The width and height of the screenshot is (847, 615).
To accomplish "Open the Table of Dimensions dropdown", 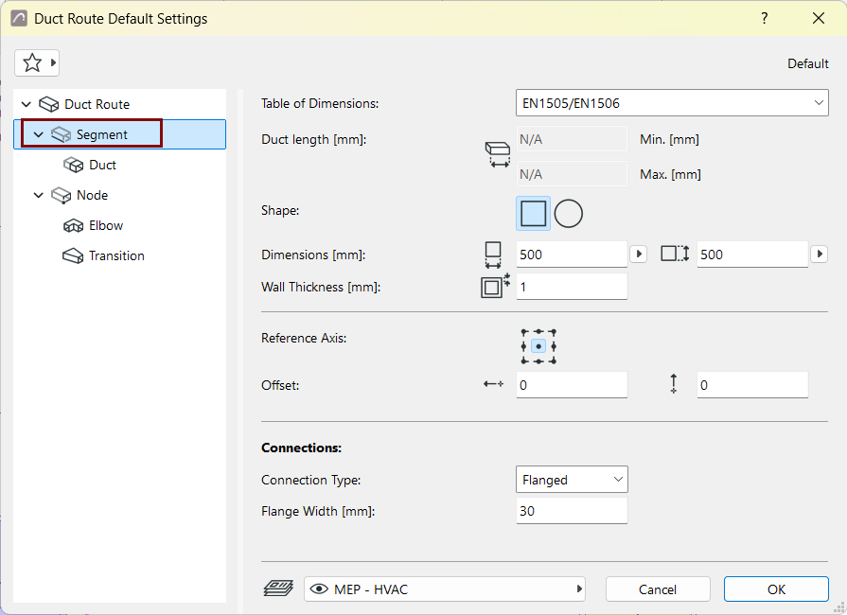I will click(672, 102).
